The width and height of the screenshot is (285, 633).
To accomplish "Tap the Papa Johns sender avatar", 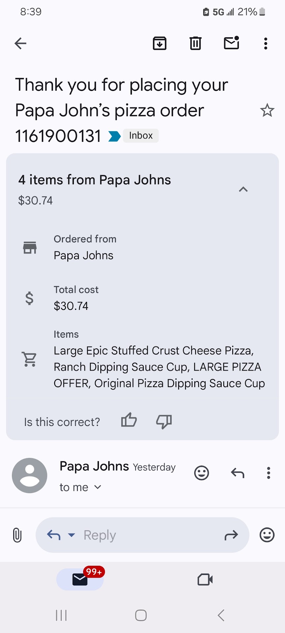I will (x=30, y=475).
